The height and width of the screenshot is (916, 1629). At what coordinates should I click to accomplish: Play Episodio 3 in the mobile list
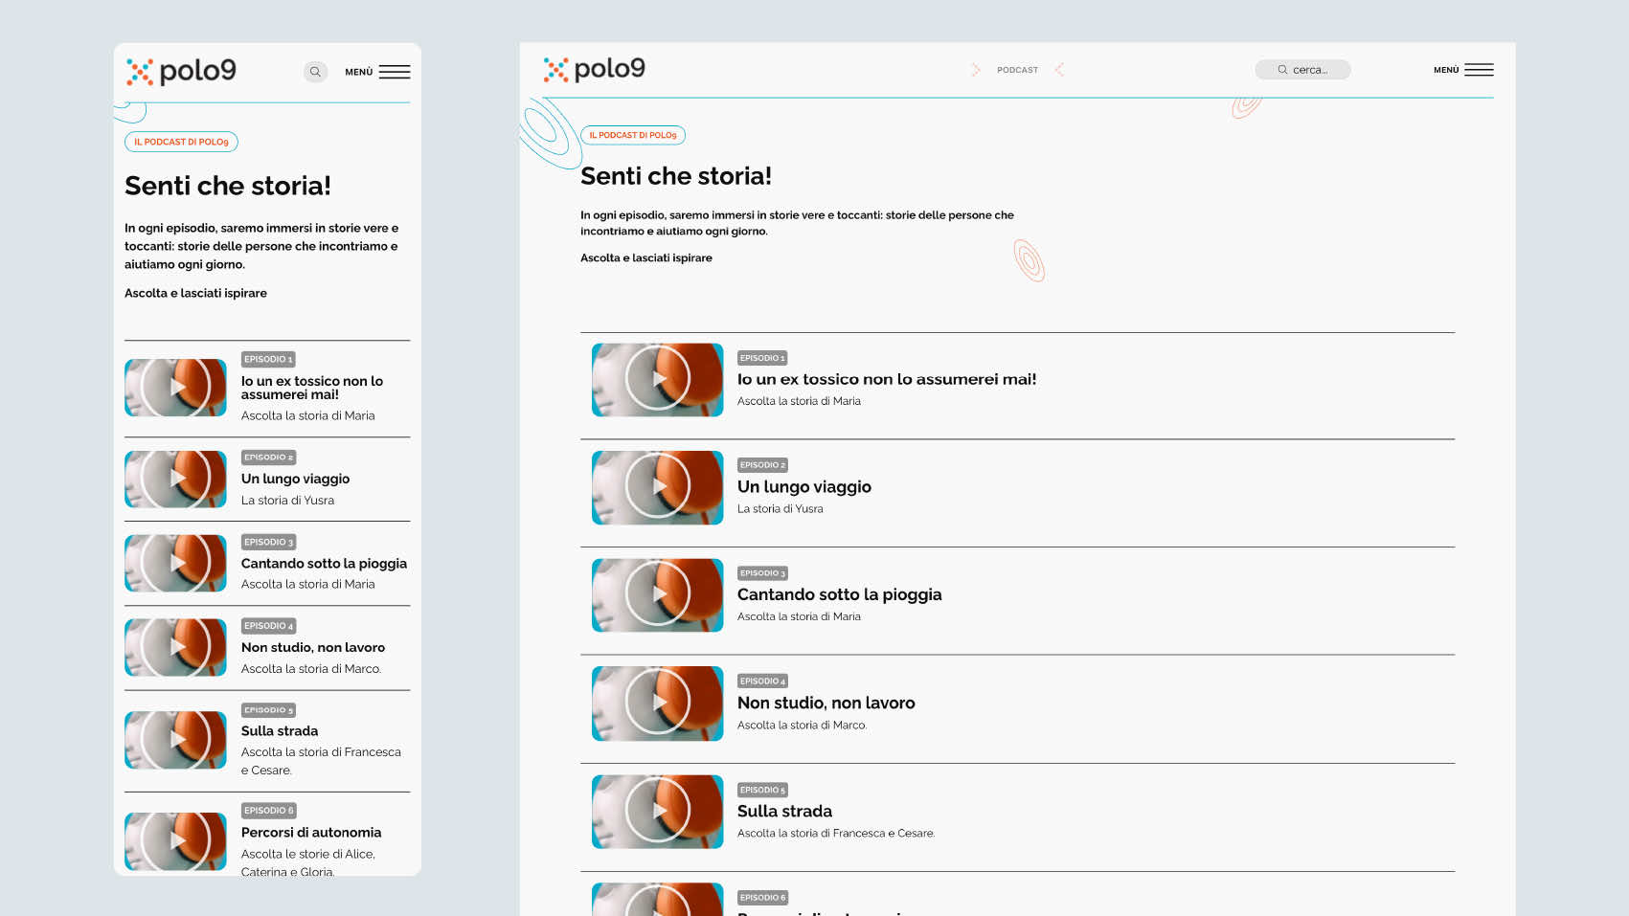[177, 563]
